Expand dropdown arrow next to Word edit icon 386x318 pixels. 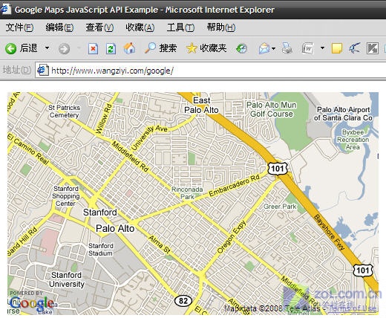pos(322,48)
